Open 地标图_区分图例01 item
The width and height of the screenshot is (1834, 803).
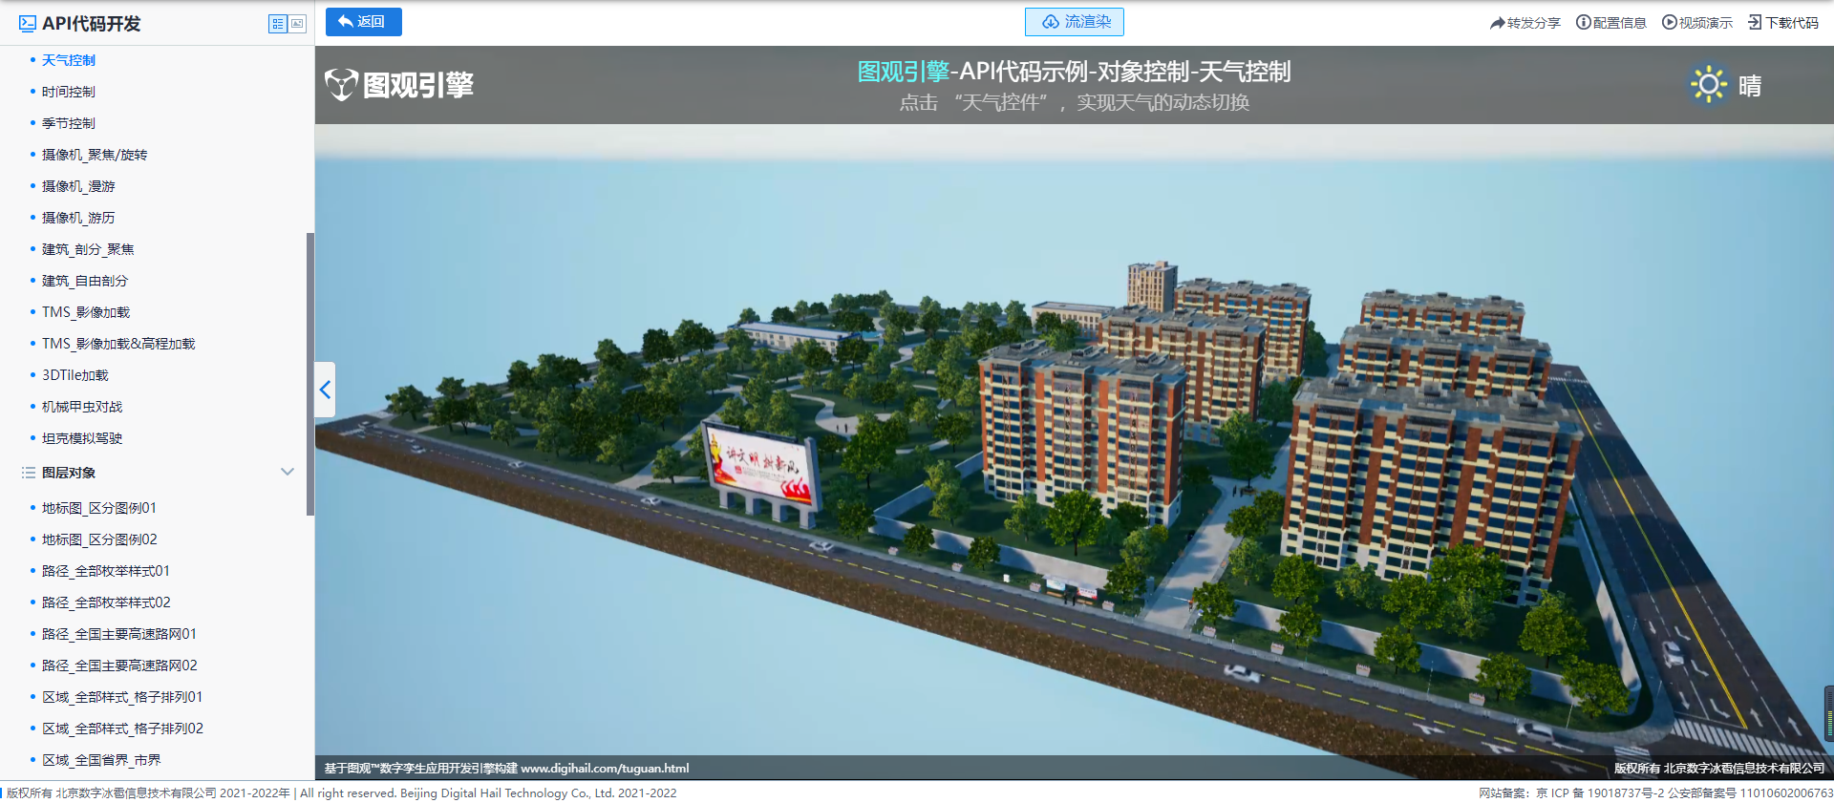point(99,508)
